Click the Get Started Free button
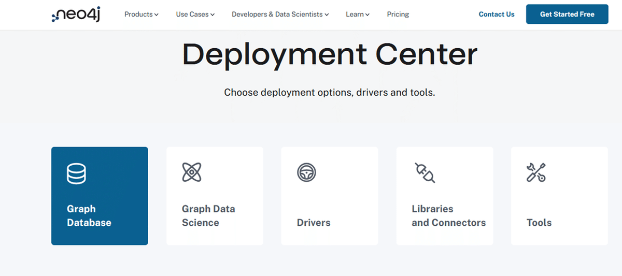The height and width of the screenshot is (276, 622). click(567, 14)
